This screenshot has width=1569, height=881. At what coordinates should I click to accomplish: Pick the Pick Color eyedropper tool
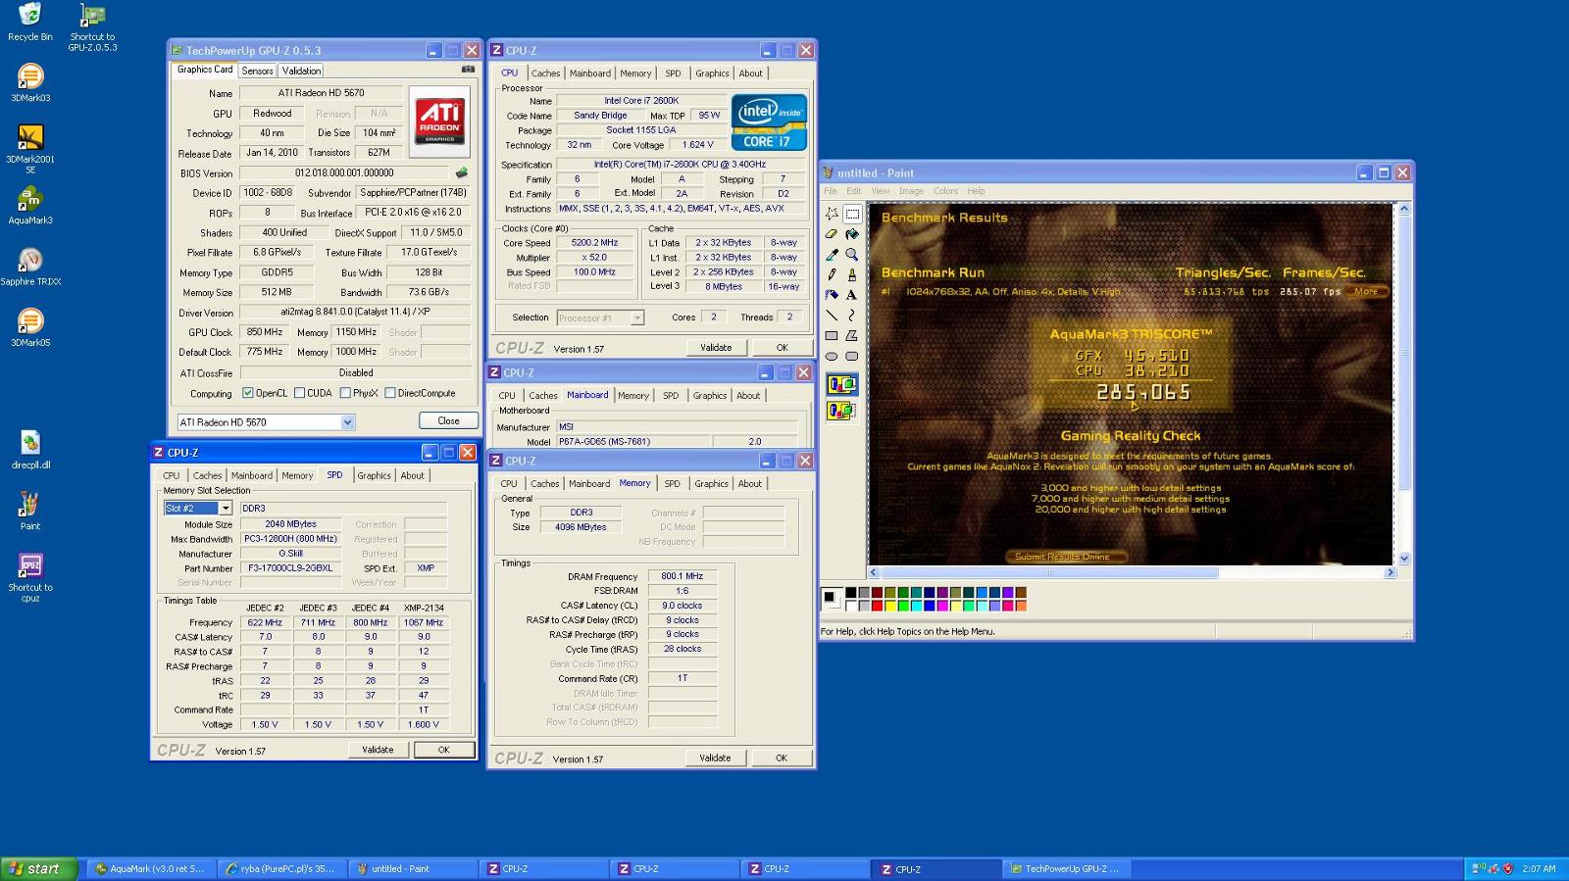point(832,255)
